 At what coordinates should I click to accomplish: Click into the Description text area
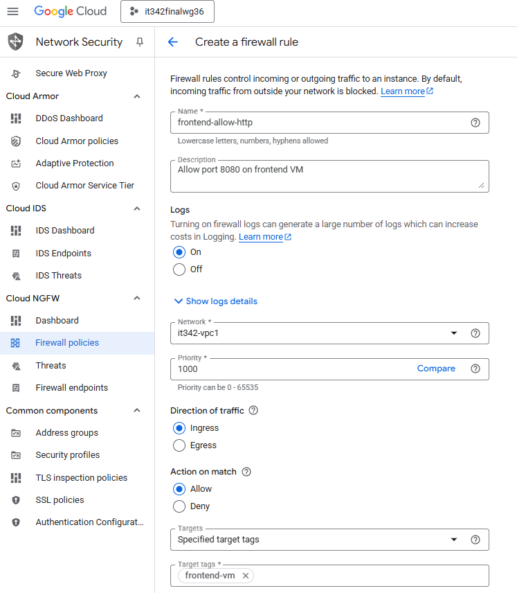[325, 175]
